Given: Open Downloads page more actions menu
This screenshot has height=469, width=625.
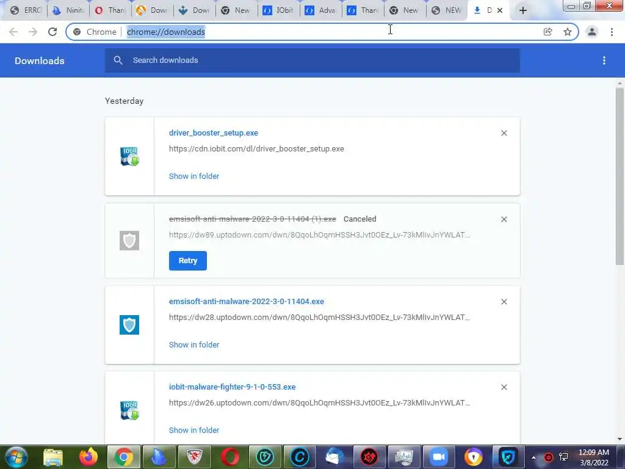Looking at the screenshot, I should [604, 60].
